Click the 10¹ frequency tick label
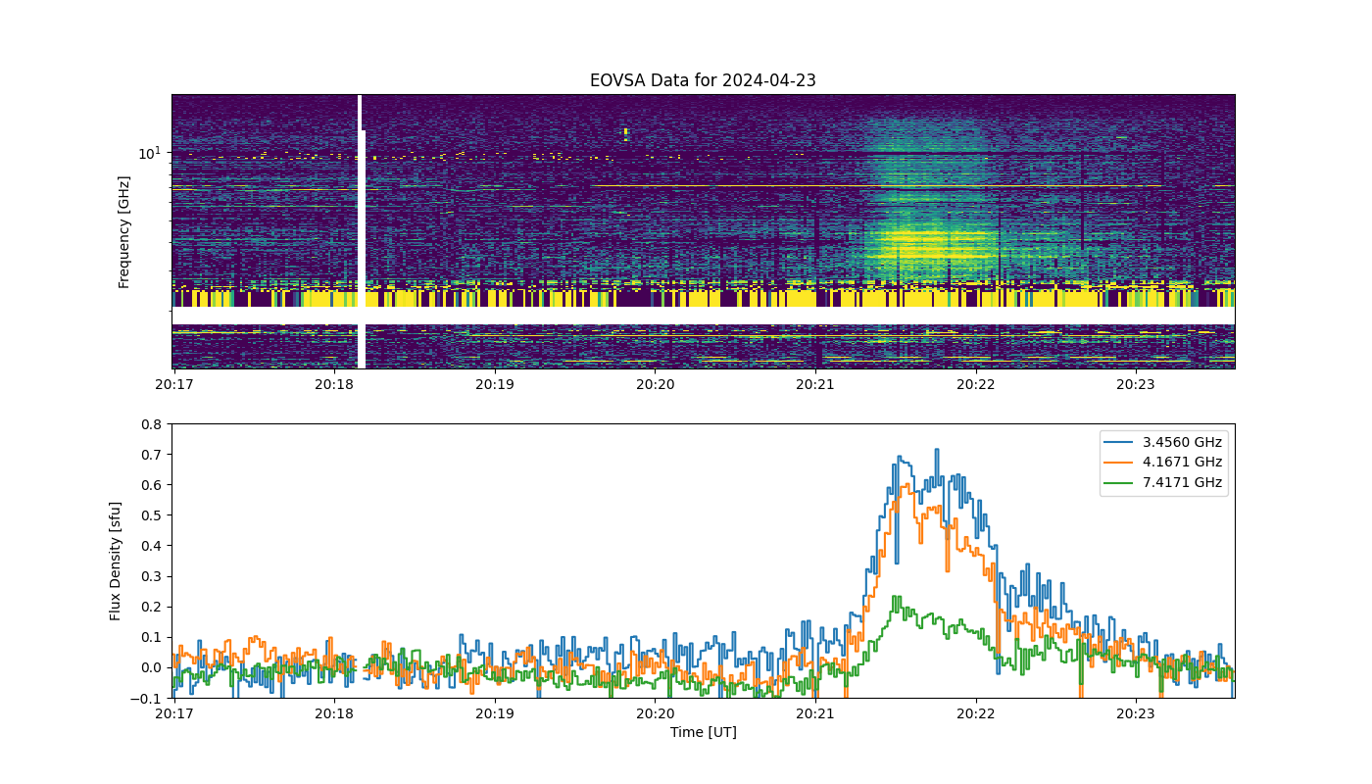The width and height of the screenshot is (1372, 784). coord(149,152)
